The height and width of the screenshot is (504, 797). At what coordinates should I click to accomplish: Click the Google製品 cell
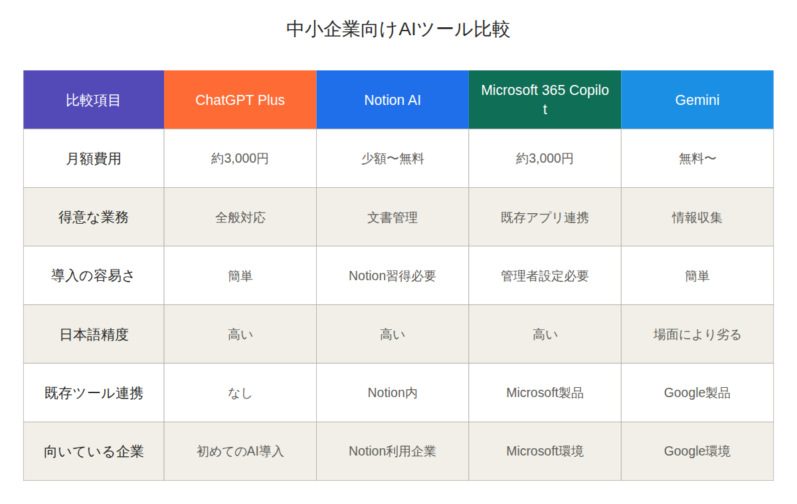point(697,392)
